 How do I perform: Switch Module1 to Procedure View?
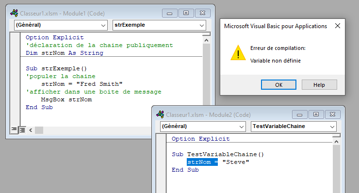tap(14, 130)
